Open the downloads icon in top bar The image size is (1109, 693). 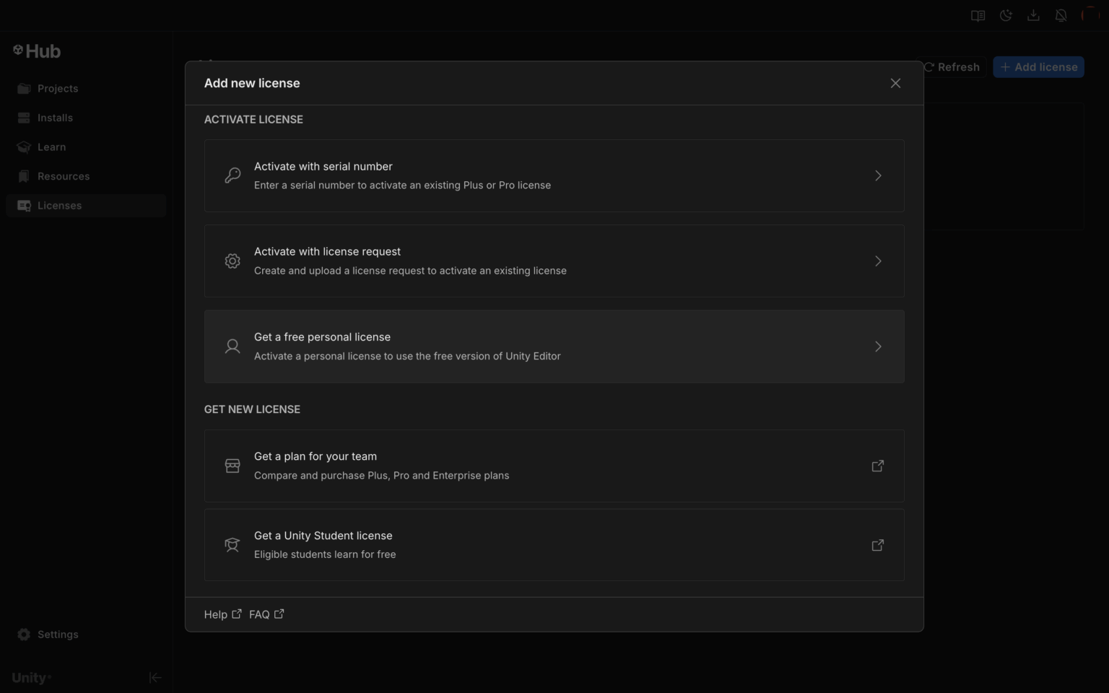[x=1033, y=15]
